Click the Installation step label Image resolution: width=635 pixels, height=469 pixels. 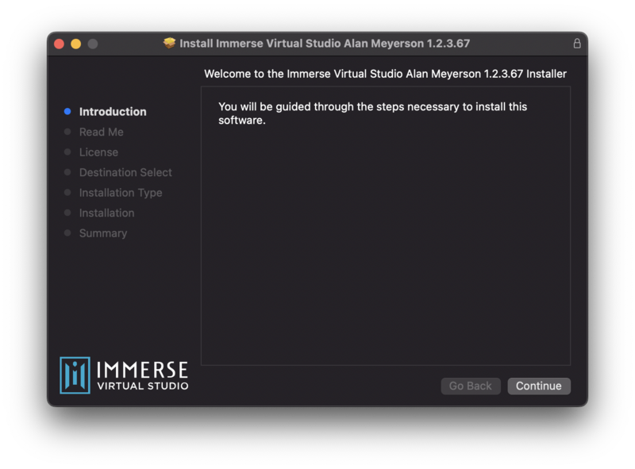pos(106,213)
